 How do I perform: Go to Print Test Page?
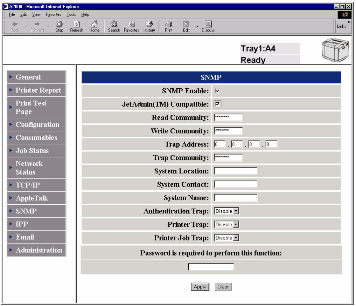coord(36,107)
